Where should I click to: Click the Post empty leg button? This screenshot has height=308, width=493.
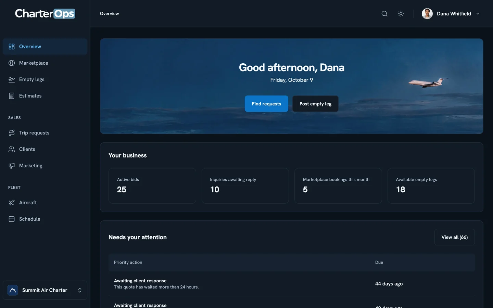point(315,104)
